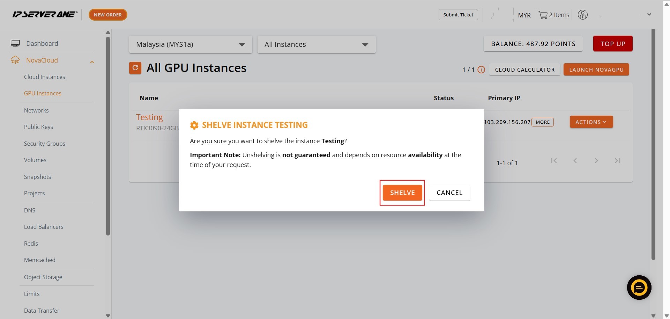Screen dimensions: 670x319
Task: Collapse the NovaCloud sidebar section
Action: click(x=92, y=62)
